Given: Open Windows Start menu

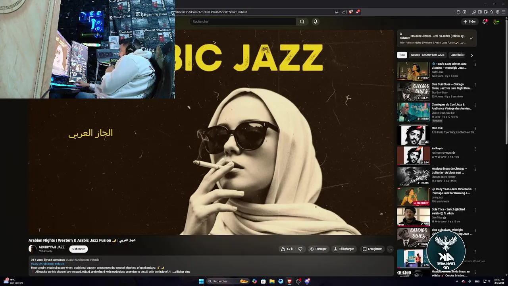Looking at the screenshot, I should tap(201, 281).
